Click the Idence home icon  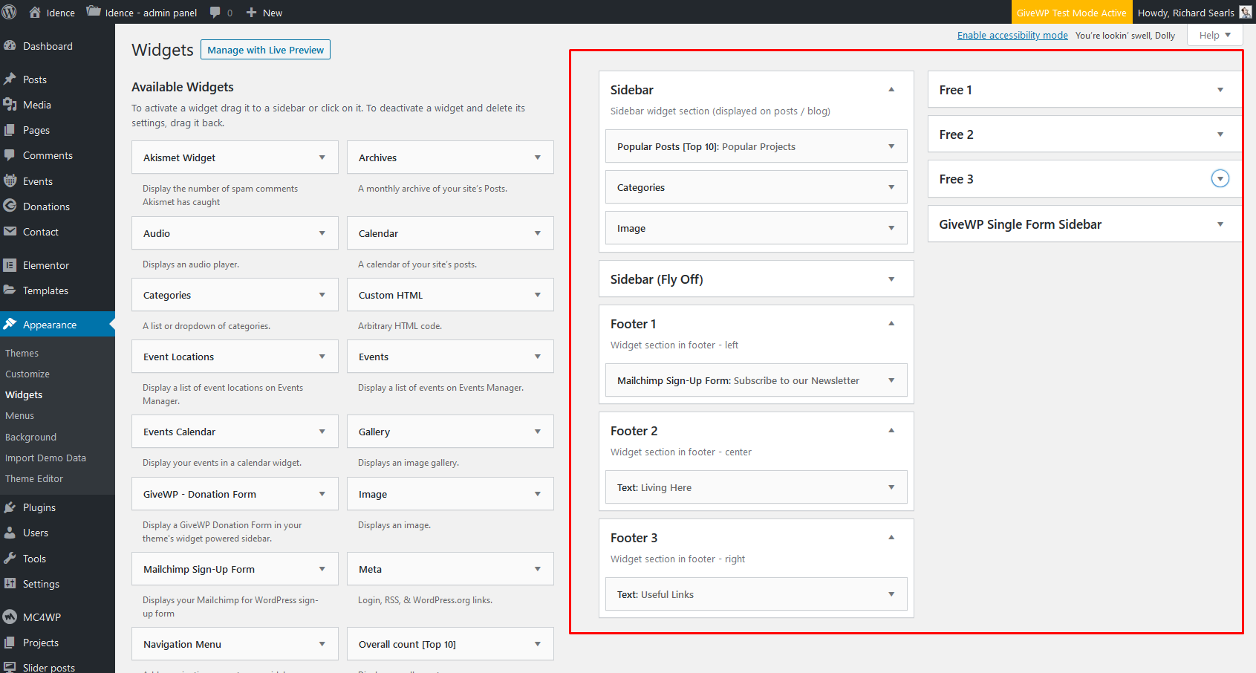35,12
